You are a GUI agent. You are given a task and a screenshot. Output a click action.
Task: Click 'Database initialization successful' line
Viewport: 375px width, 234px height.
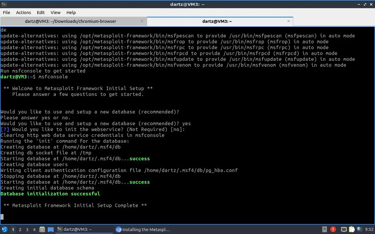coord(50,194)
